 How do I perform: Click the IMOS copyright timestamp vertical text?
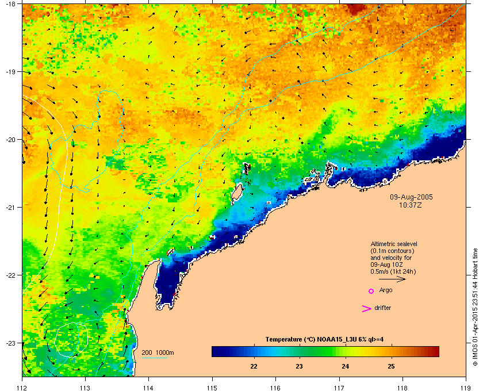pos(475,307)
